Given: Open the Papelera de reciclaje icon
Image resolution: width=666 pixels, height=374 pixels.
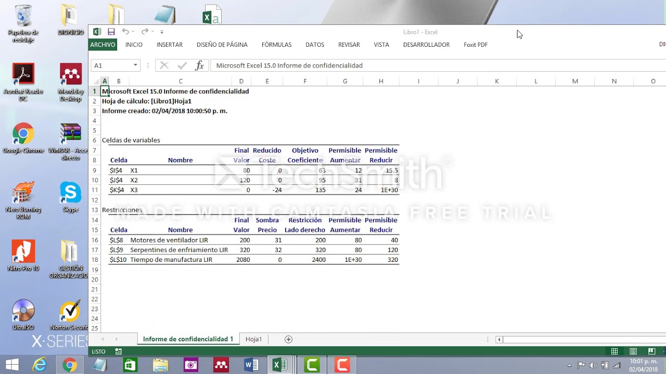Looking at the screenshot, I should point(23,23).
